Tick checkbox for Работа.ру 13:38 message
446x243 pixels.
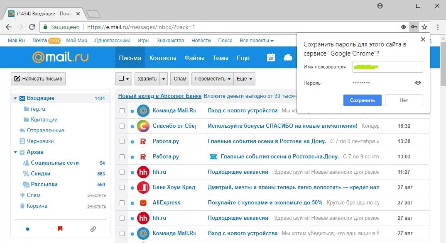pos(122,141)
